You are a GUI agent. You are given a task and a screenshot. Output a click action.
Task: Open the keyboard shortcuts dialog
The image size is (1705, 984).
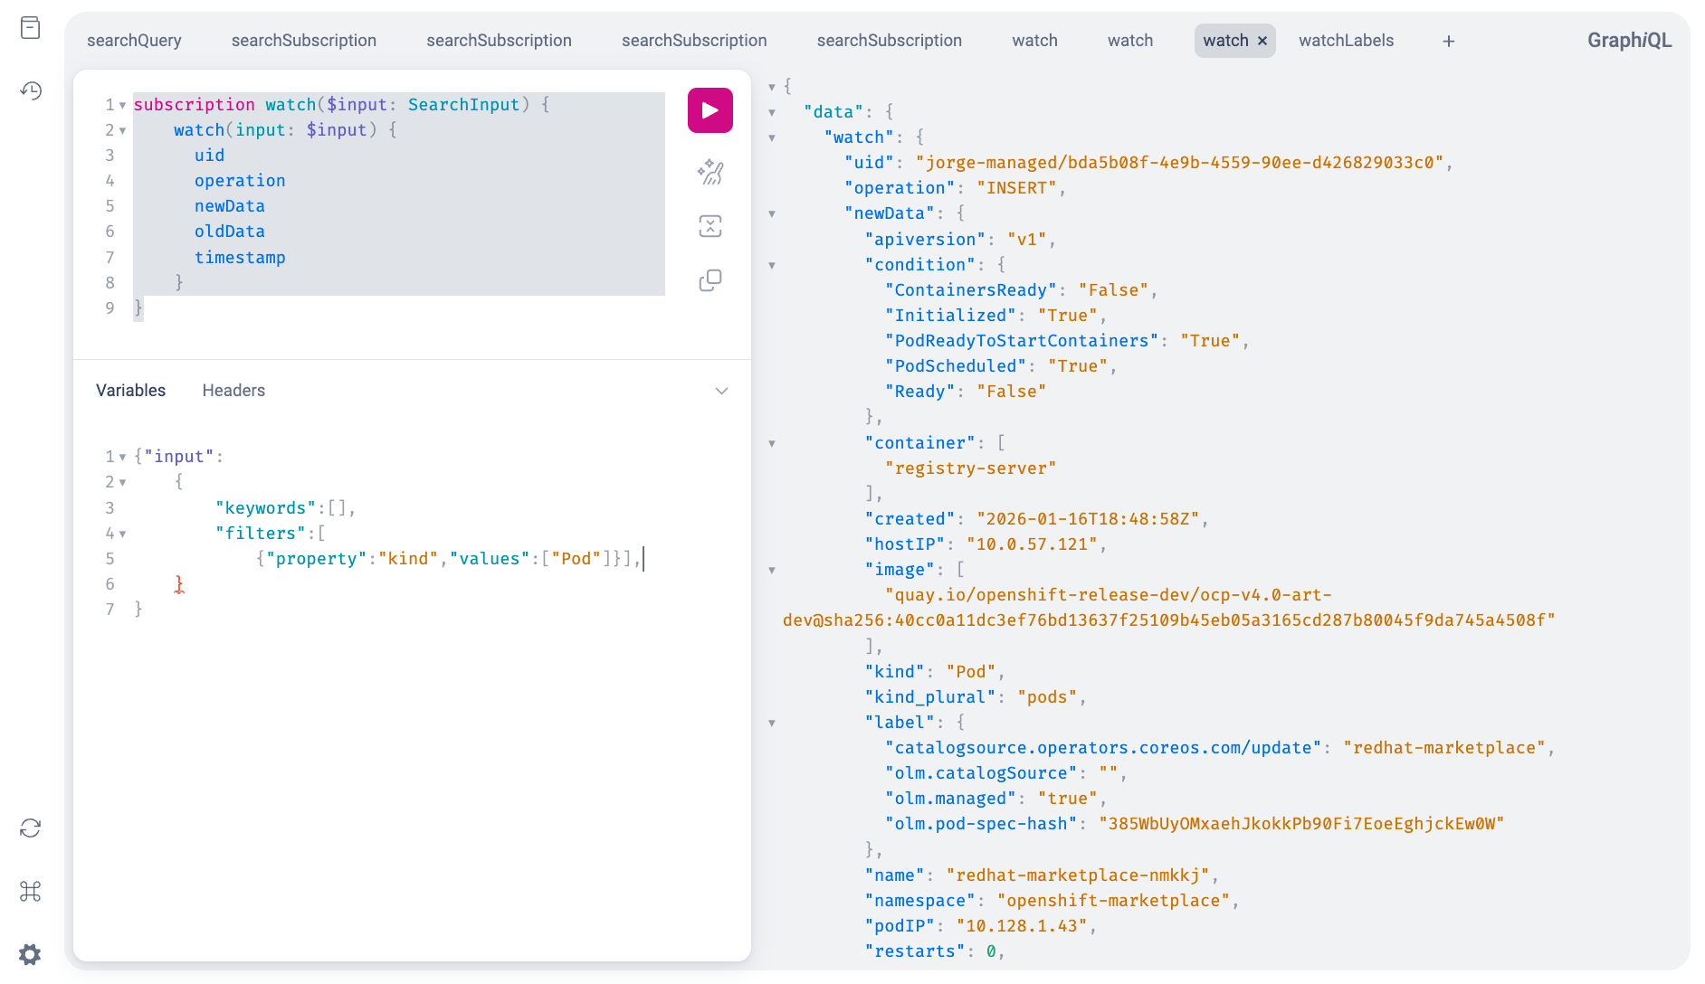pyautogui.click(x=30, y=892)
